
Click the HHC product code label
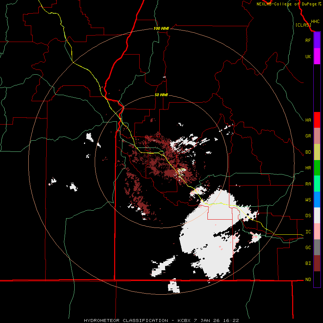tap(315, 22)
